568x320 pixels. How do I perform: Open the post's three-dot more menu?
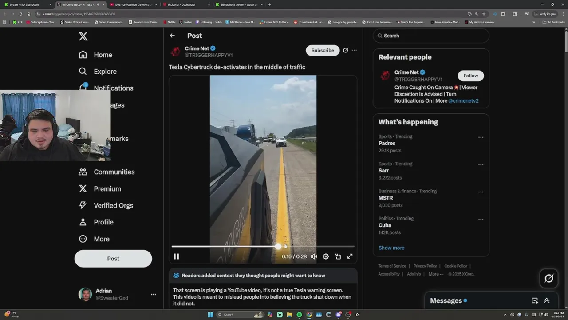point(354,50)
